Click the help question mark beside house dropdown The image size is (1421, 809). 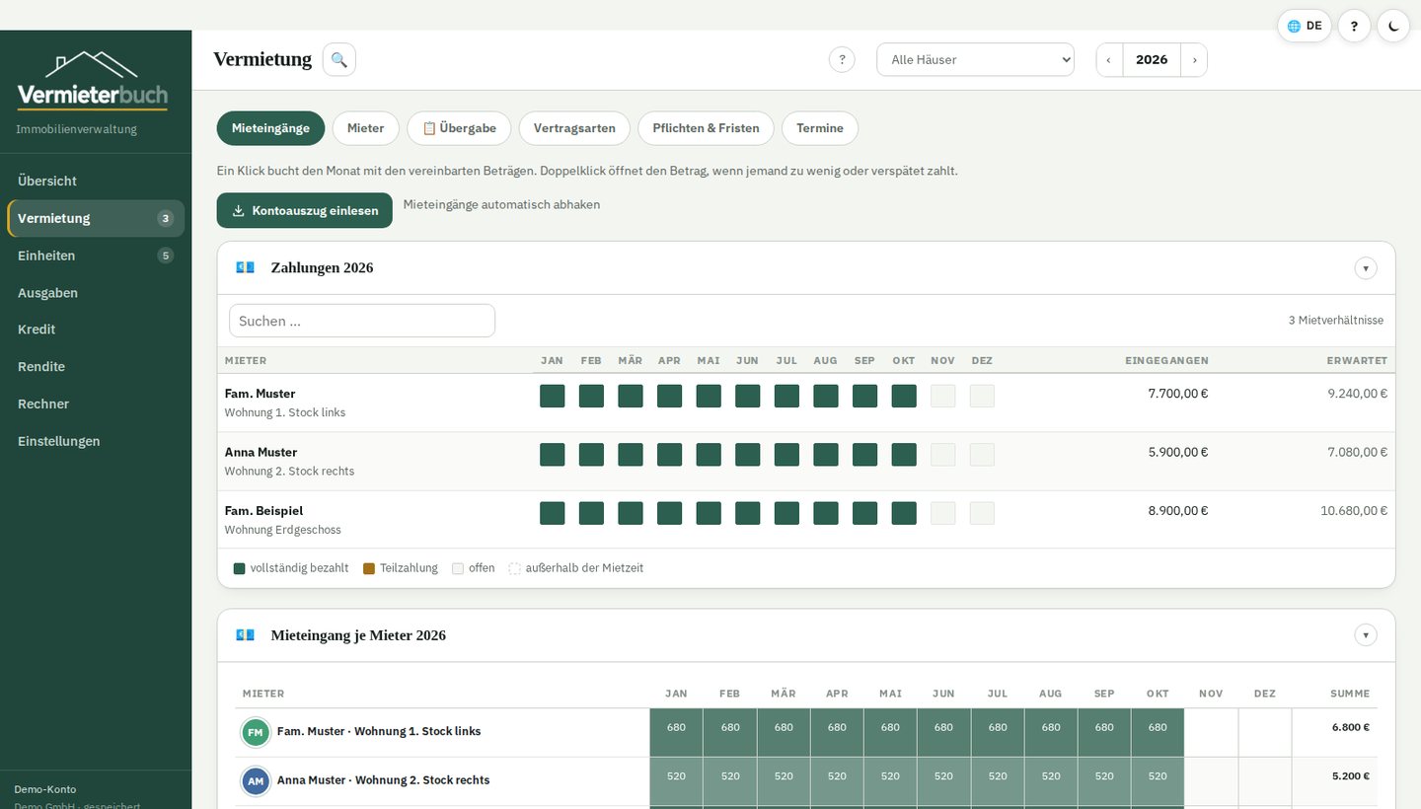click(x=842, y=59)
